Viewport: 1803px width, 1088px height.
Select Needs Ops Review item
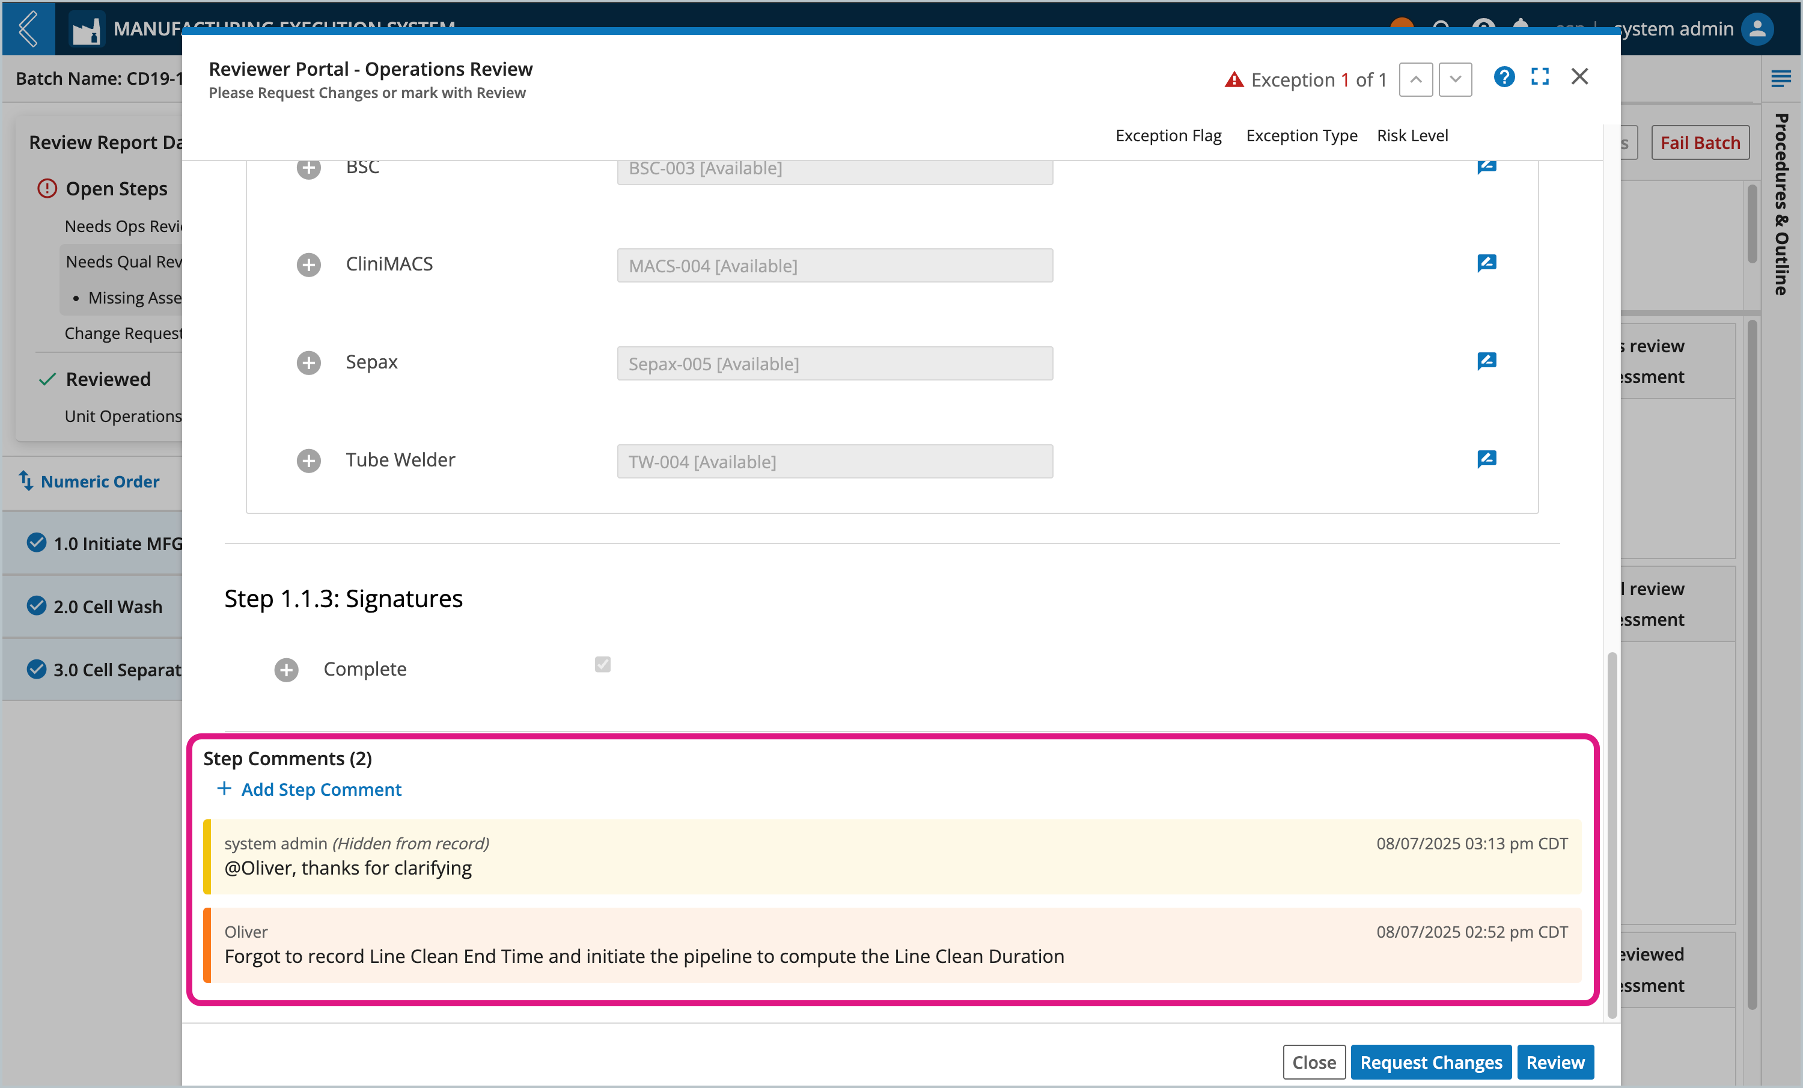(123, 225)
